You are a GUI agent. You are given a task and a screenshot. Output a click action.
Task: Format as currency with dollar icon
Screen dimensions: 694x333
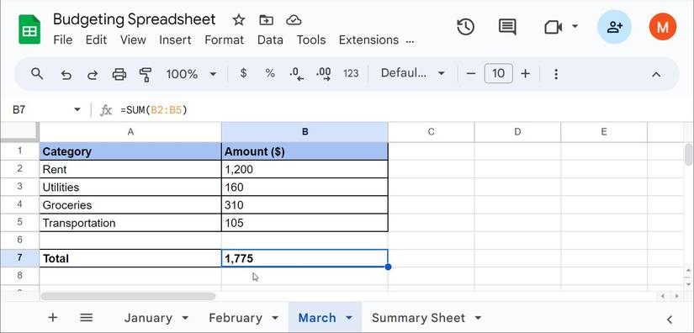[243, 73]
